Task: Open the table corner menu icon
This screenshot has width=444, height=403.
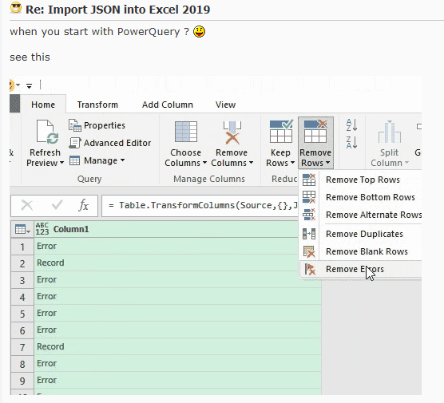Action: click(22, 229)
